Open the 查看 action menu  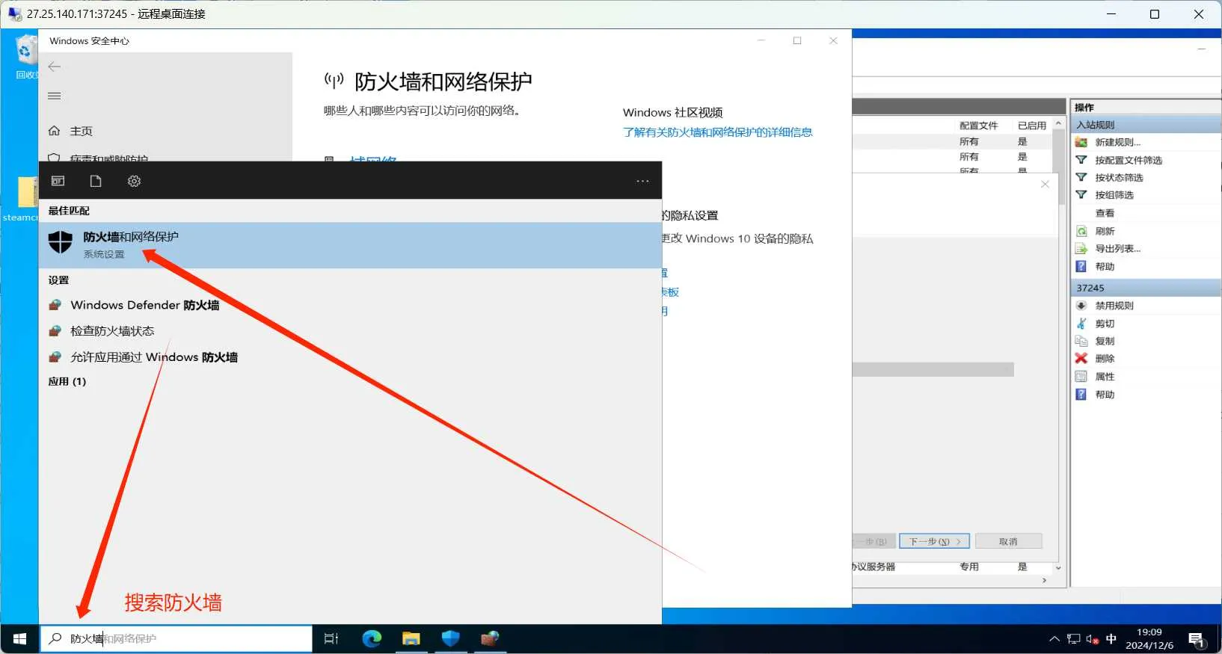coord(1105,213)
